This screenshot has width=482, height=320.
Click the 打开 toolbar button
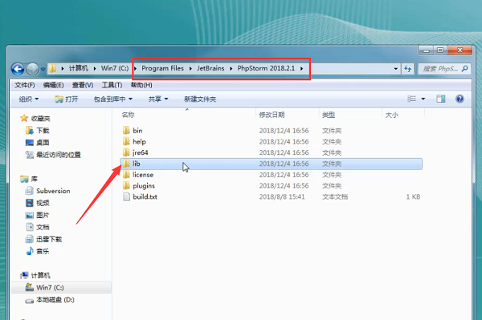click(67, 99)
